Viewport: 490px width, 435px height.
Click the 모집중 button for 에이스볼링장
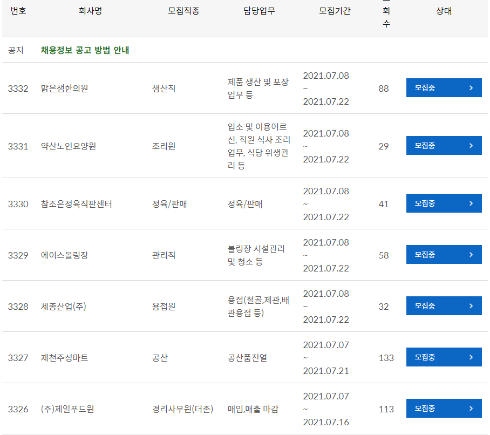[444, 254]
